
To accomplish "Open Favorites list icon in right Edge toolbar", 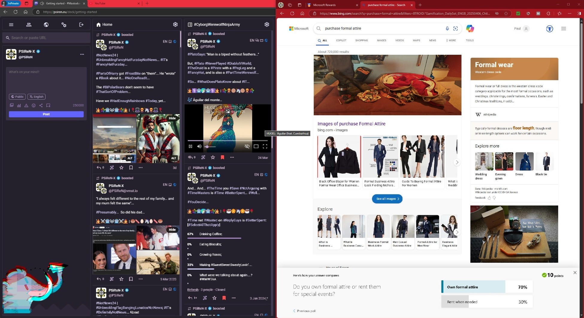I will coord(559,13).
